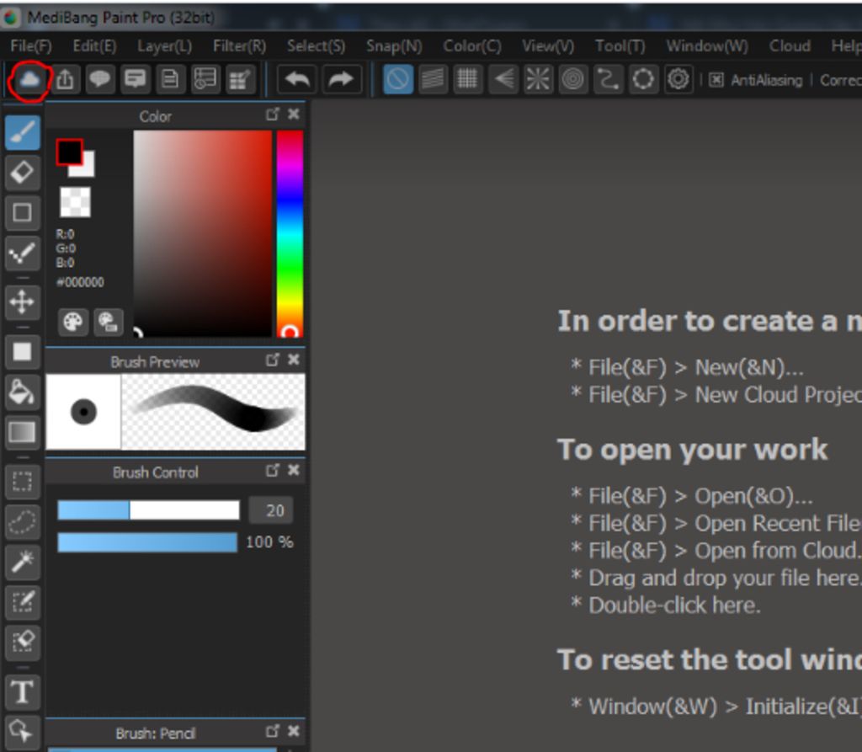The image size is (862, 752).
Task: Select the Select Pen tool
Action: [x=23, y=602]
